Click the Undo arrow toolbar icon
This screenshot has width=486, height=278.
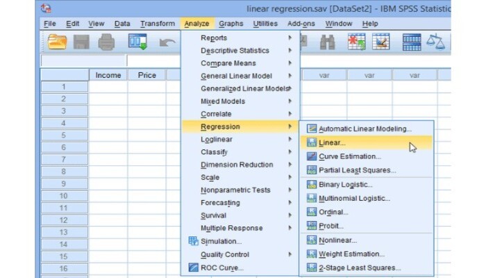167,42
